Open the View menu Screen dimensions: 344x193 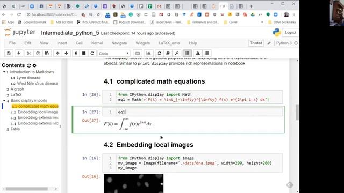tap(44, 43)
